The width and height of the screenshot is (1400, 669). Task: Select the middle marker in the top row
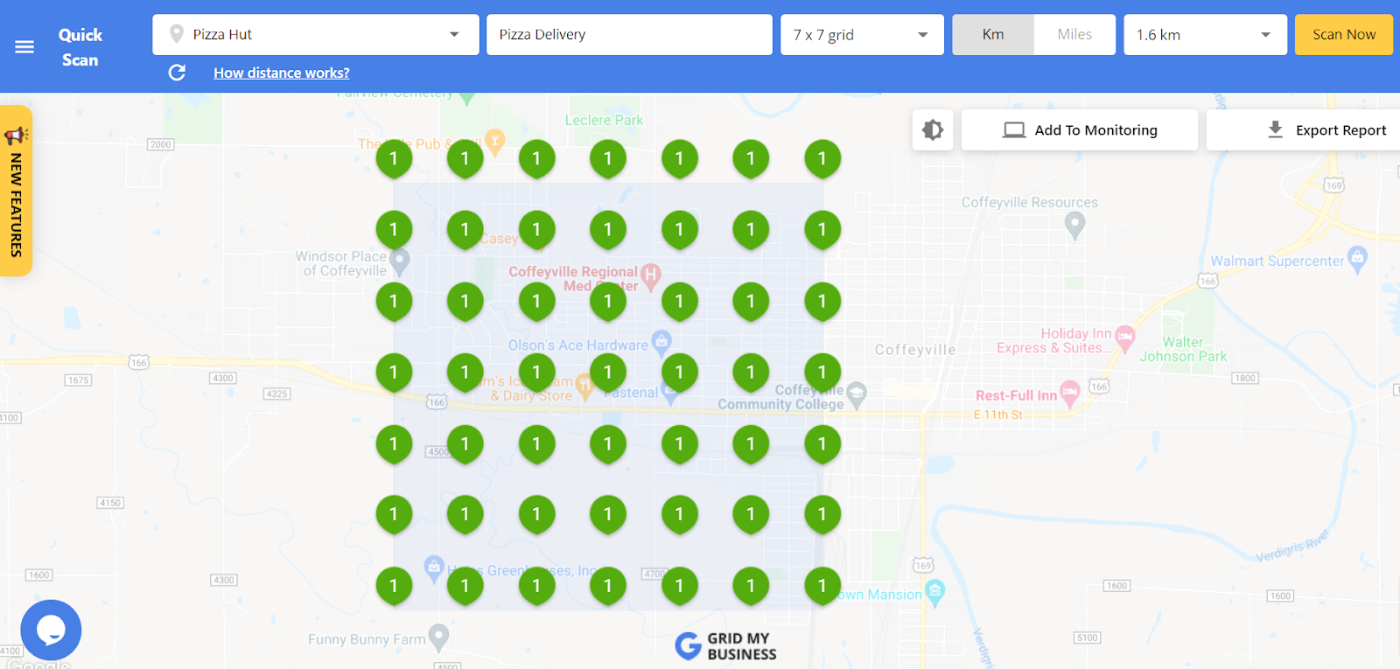pos(608,159)
